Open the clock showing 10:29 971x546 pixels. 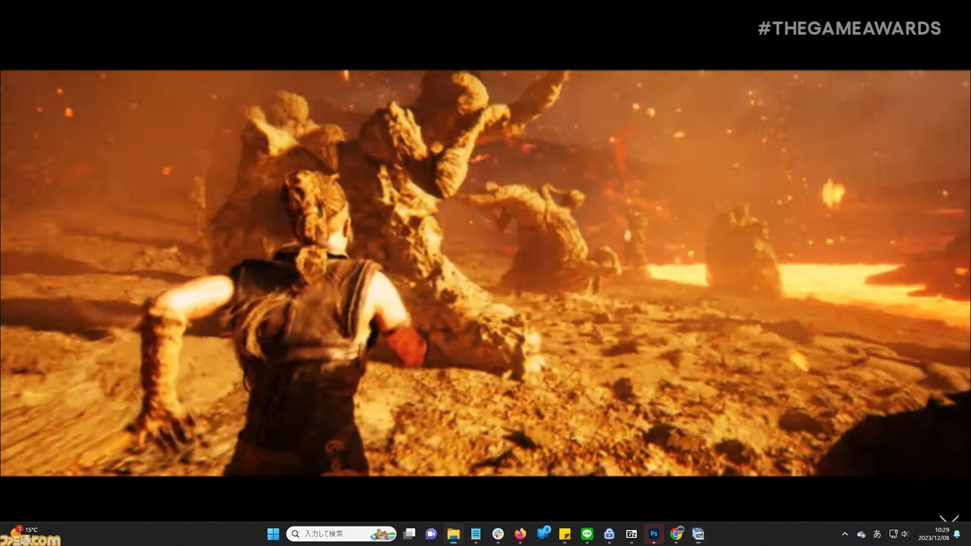[x=933, y=534]
